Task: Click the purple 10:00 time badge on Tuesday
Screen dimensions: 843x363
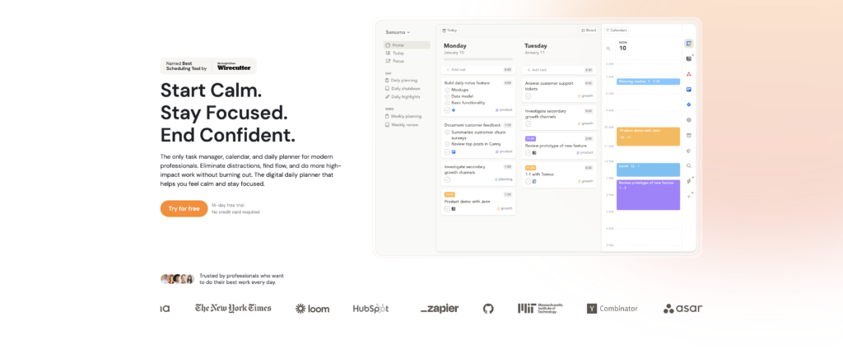Action: point(531,139)
